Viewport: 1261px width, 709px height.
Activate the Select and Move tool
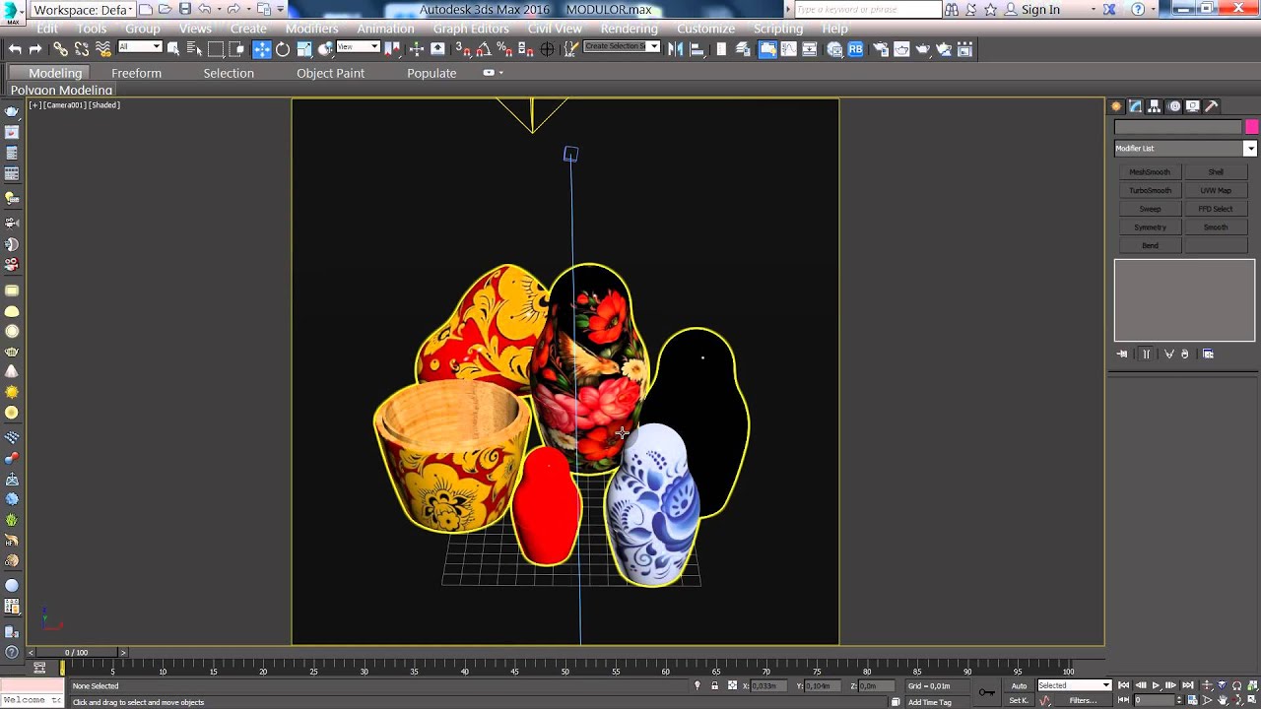pos(262,49)
